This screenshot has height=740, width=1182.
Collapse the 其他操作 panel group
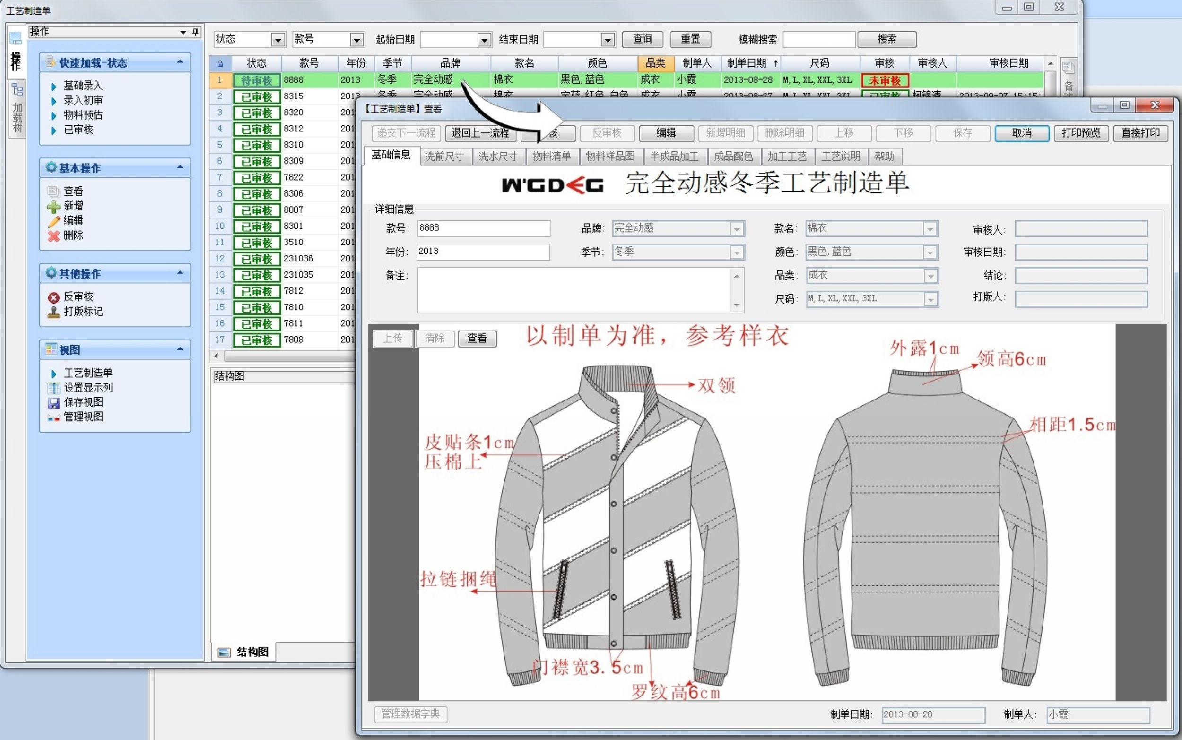(x=180, y=273)
